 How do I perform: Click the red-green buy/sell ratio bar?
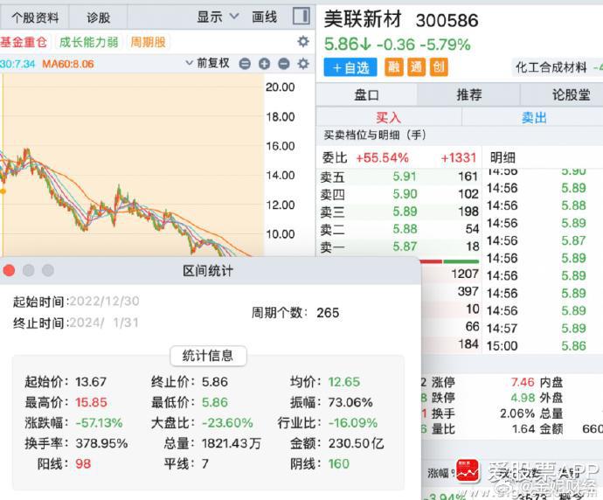(x=450, y=261)
